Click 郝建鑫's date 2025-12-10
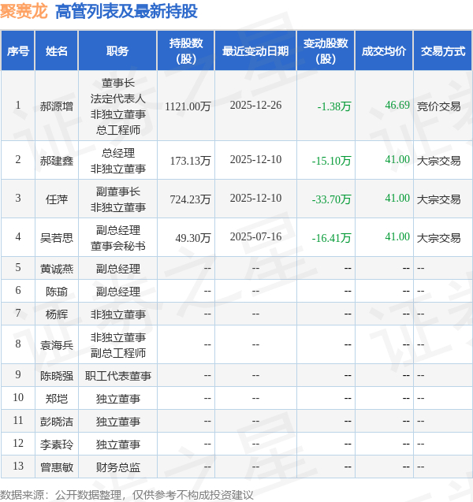This screenshot has width=473, height=502. click(255, 159)
